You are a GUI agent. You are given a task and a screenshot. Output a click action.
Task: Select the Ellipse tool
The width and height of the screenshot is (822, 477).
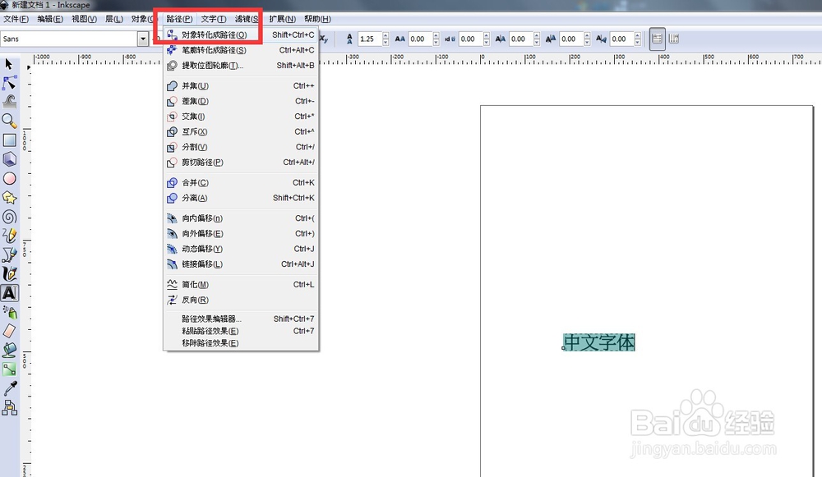point(10,179)
